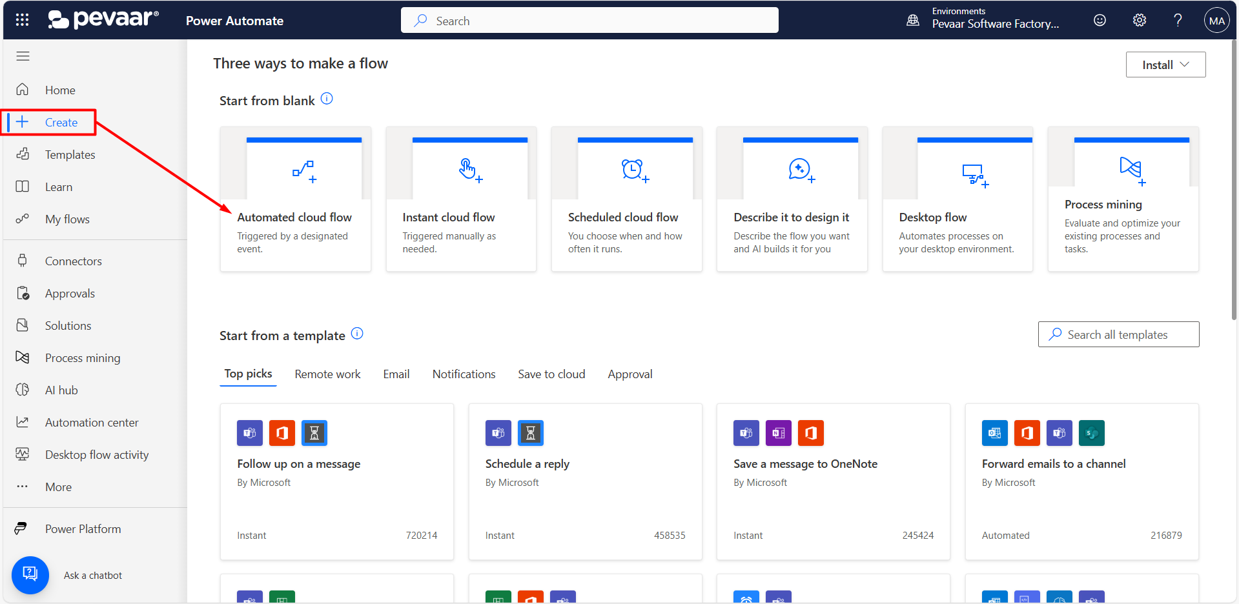Open the app launcher waffle icon

[x=22, y=20]
